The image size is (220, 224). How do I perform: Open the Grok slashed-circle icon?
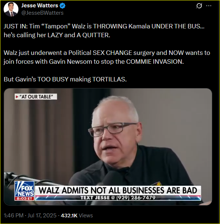click(x=199, y=6)
